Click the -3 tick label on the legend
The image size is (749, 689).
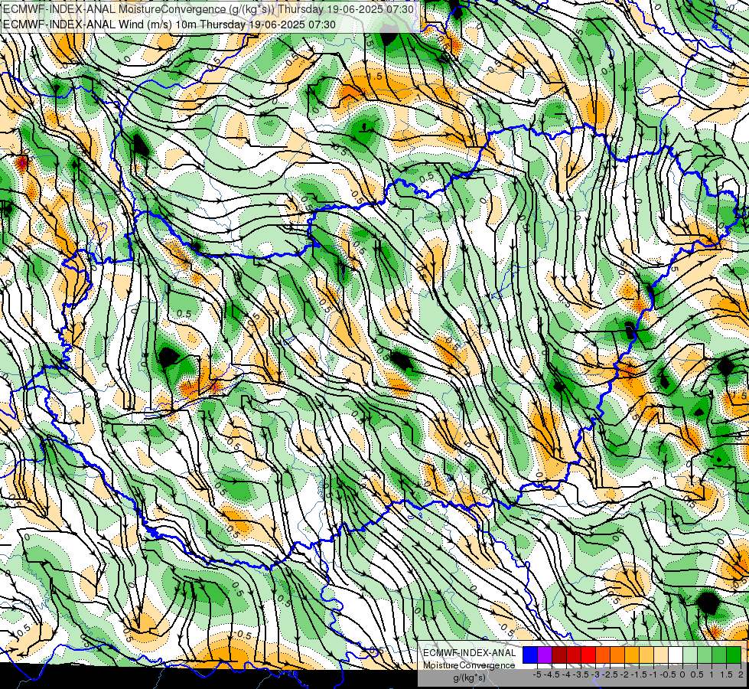pos(596,674)
